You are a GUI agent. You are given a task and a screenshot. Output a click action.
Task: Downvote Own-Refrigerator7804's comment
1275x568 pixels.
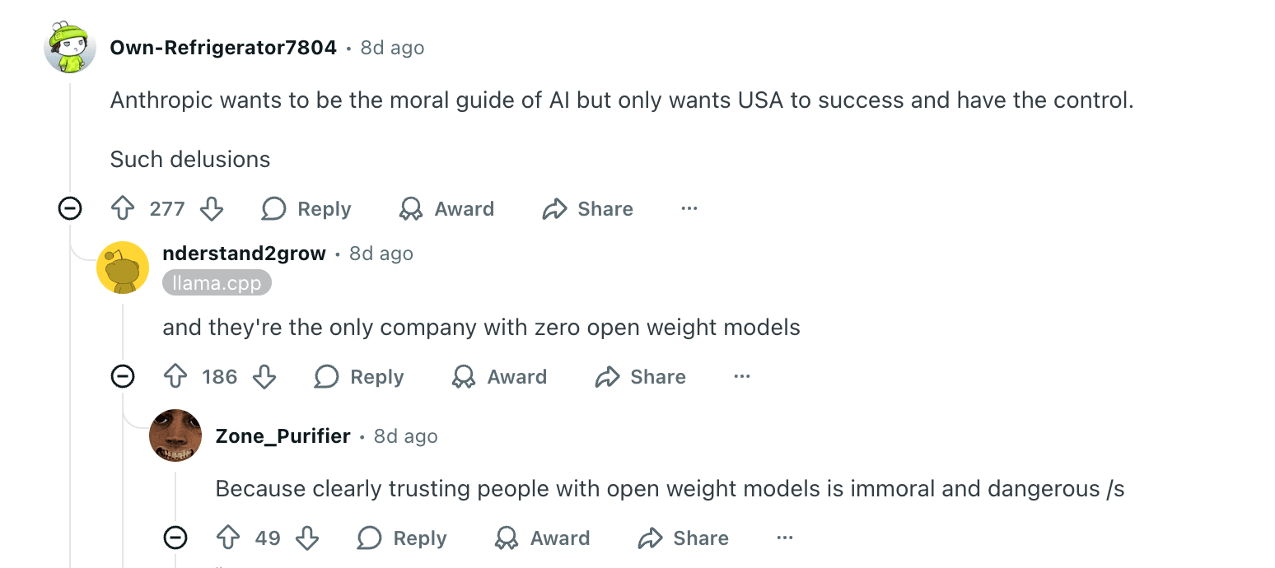click(212, 208)
